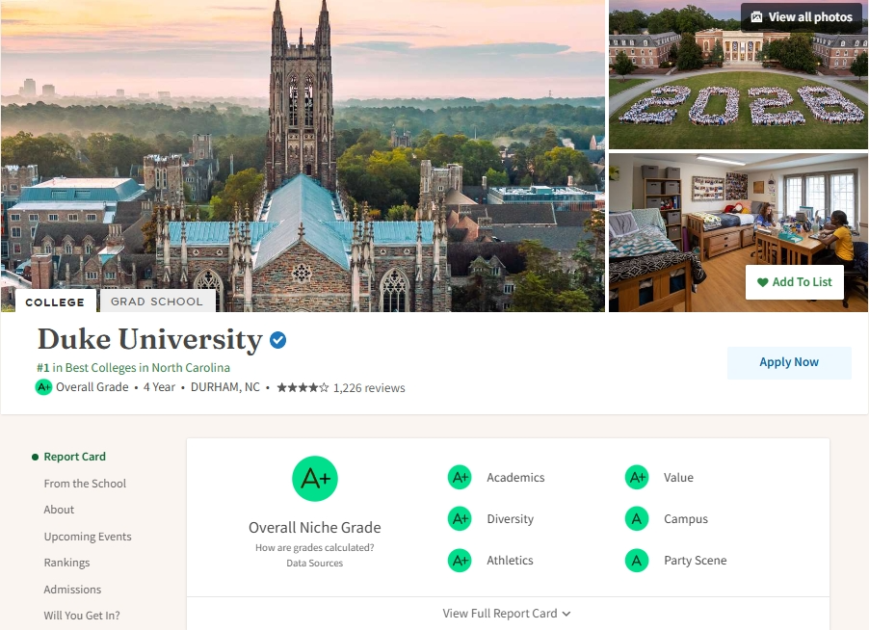The image size is (869, 630).
Task: Click the Diversity grade label
Action: pos(510,518)
